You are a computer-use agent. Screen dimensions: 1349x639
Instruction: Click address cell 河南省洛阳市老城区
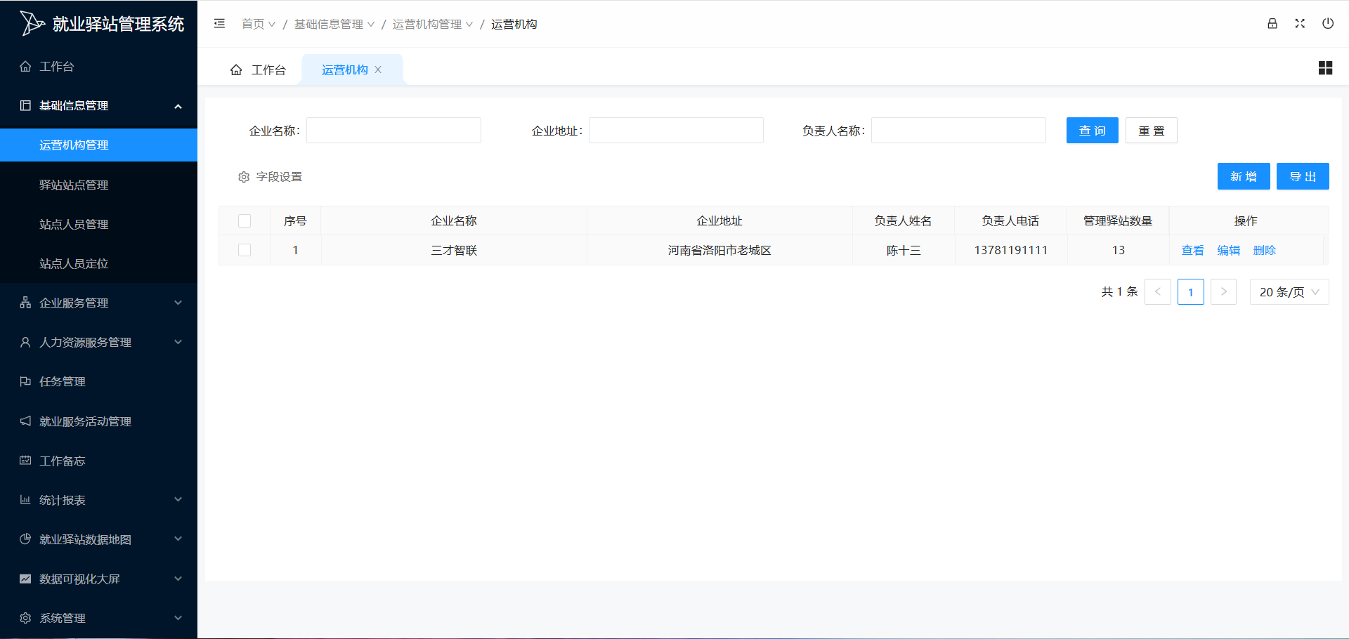719,250
